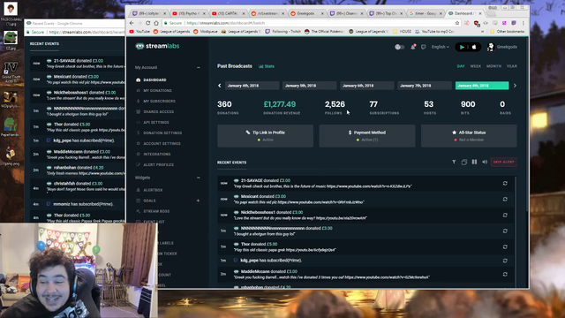Switch the stats range to Year
This screenshot has width=565, height=318.
512,66
